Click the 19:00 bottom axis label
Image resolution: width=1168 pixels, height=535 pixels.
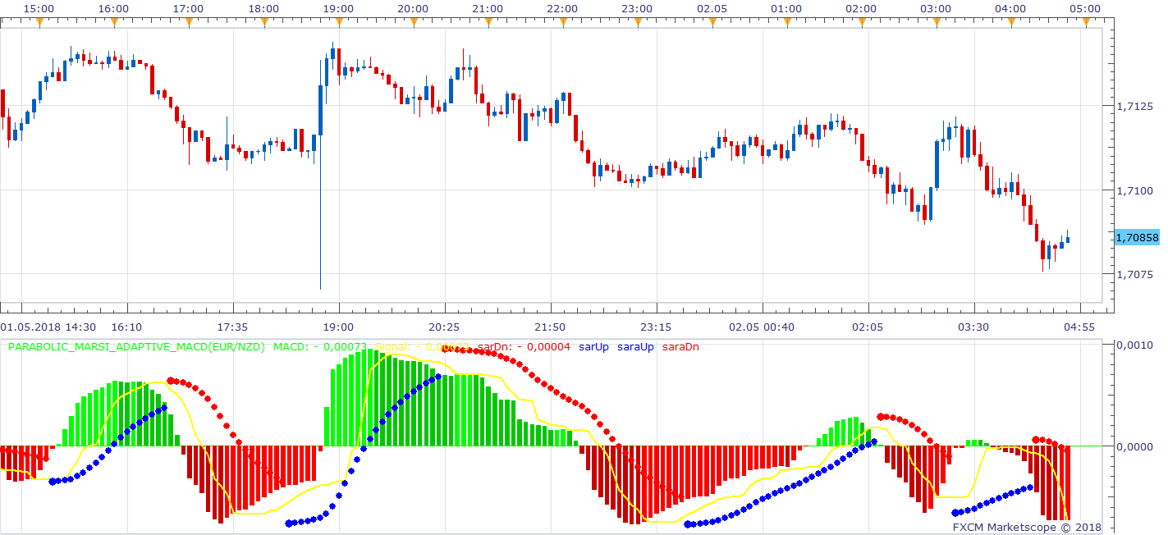click(x=339, y=327)
